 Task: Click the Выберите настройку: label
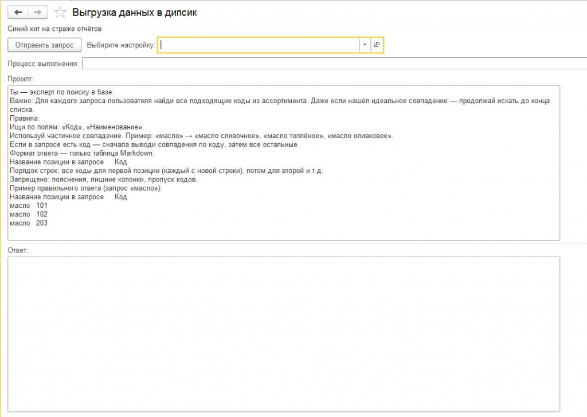121,45
